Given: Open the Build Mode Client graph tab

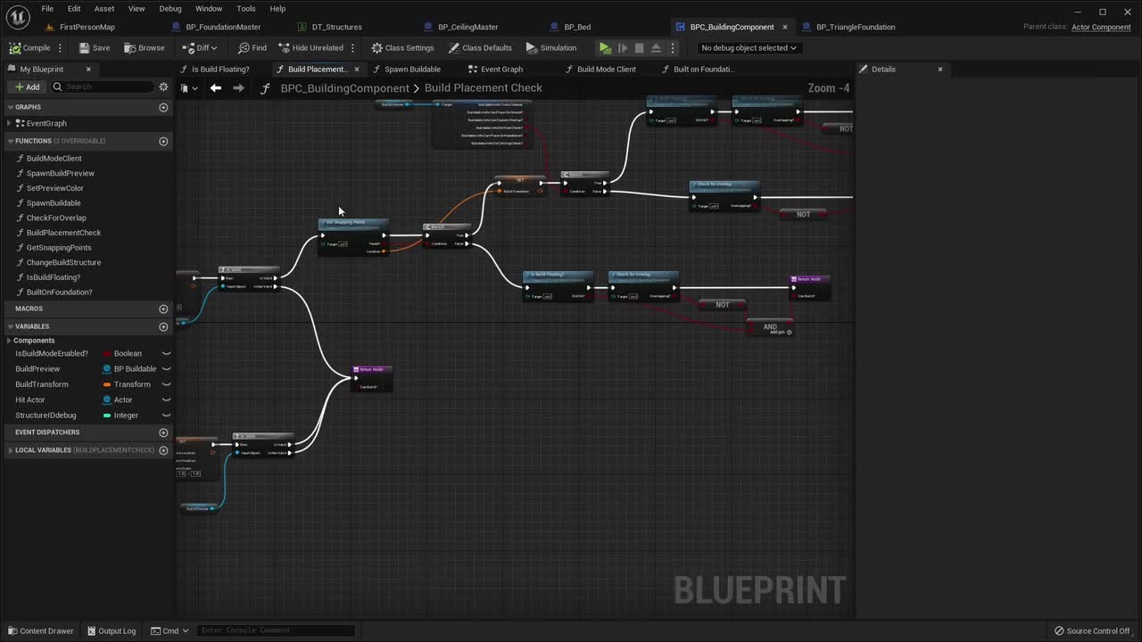Looking at the screenshot, I should (x=607, y=69).
